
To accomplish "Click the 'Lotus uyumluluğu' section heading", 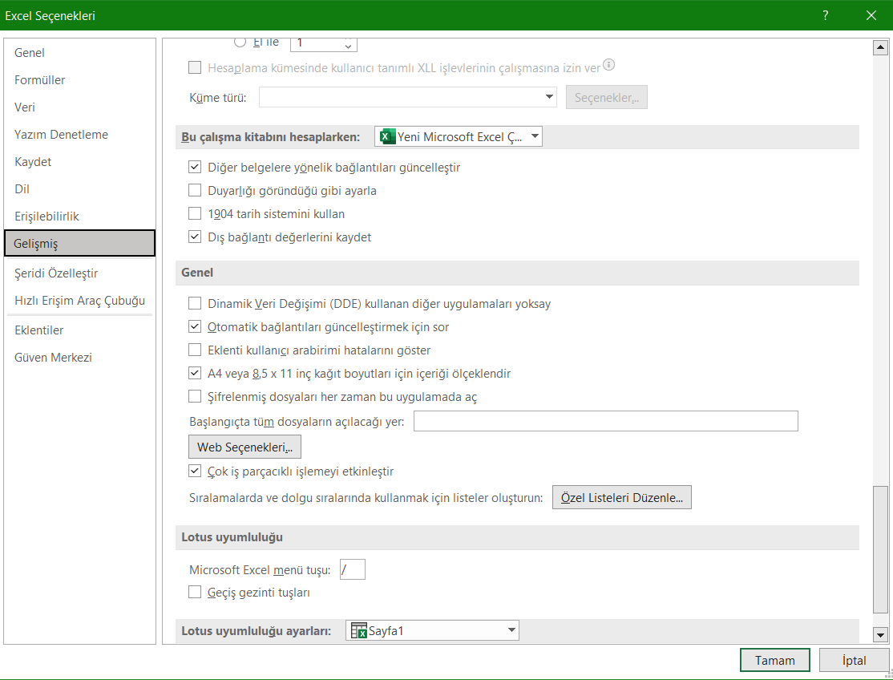I will (232, 537).
